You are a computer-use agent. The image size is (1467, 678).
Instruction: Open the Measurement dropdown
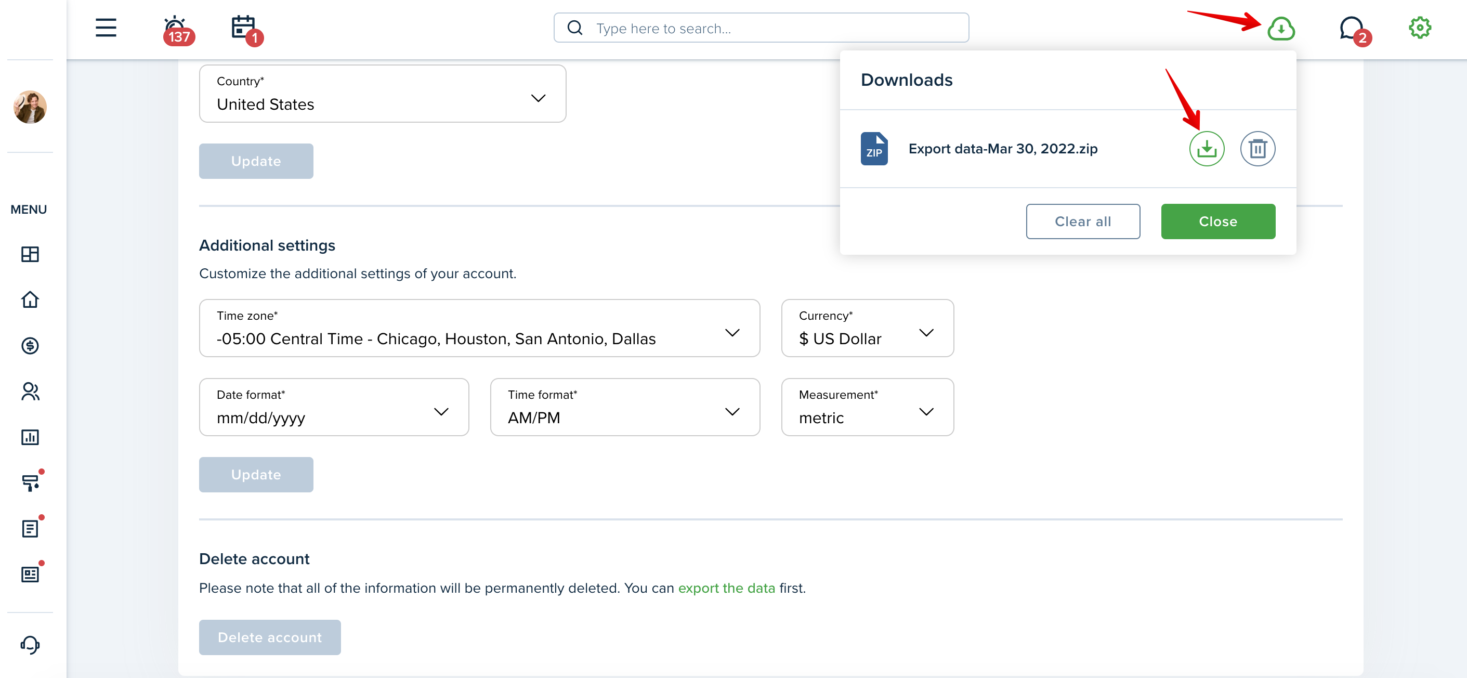(x=867, y=407)
